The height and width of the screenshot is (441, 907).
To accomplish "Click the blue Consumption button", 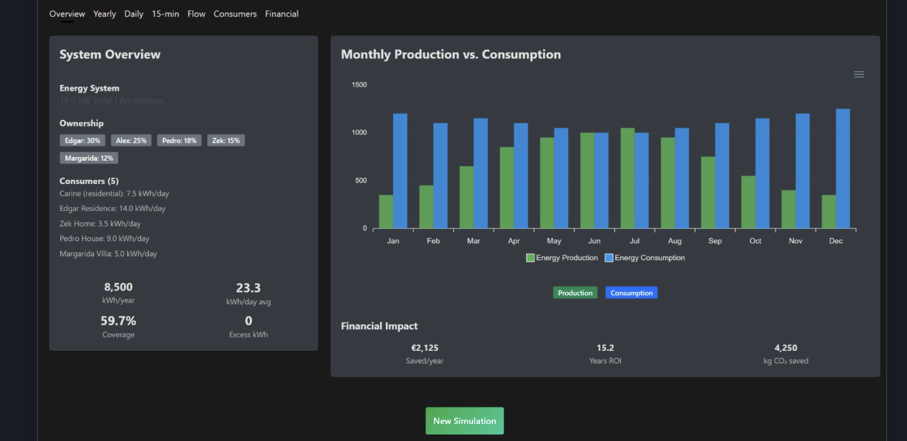I will click(x=631, y=293).
